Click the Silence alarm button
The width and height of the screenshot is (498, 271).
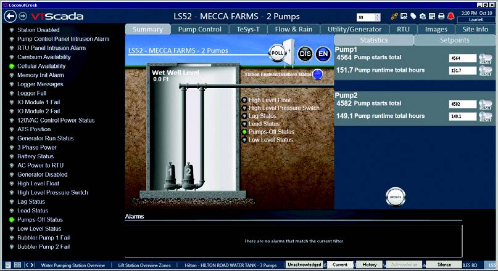point(444,264)
